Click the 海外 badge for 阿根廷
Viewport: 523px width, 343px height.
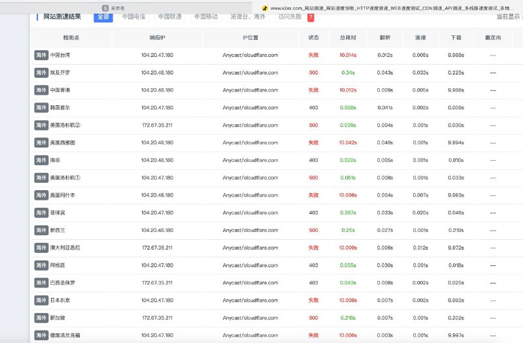point(41,265)
